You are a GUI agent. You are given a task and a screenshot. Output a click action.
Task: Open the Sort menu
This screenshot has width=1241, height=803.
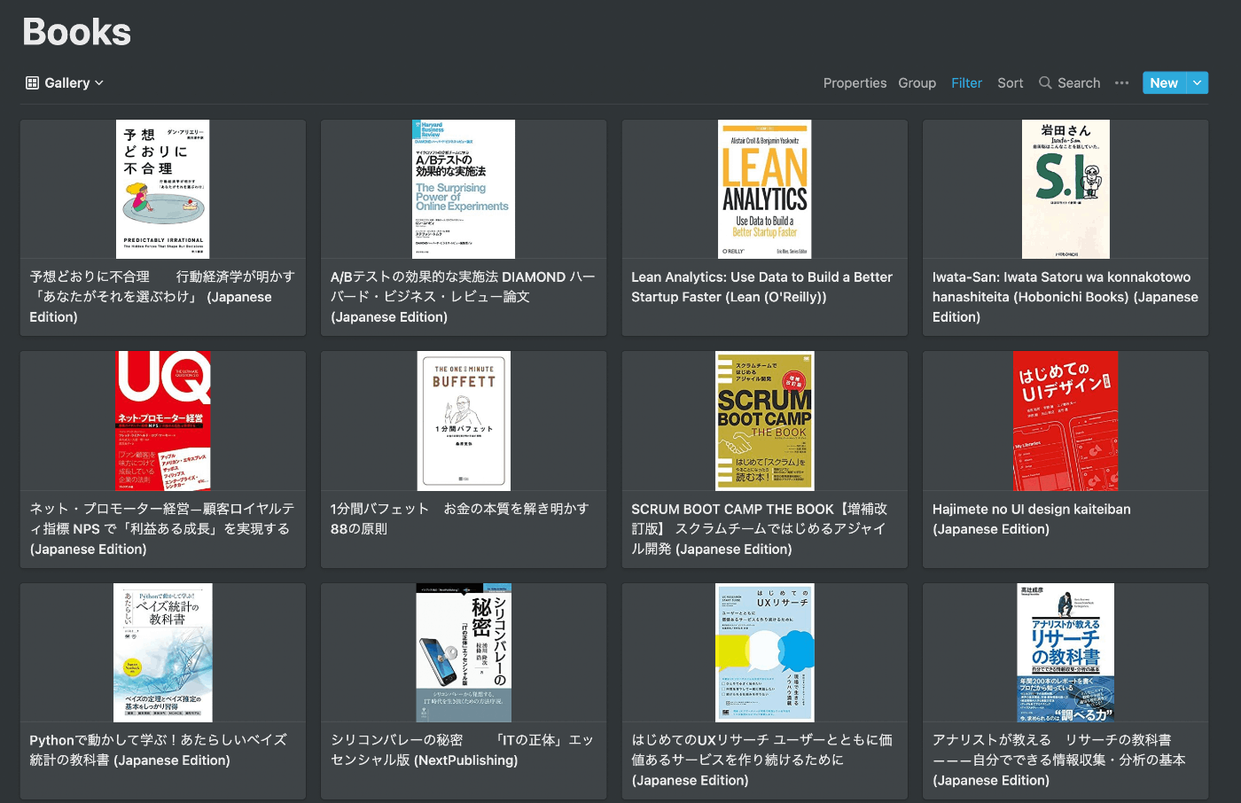[x=1010, y=82]
